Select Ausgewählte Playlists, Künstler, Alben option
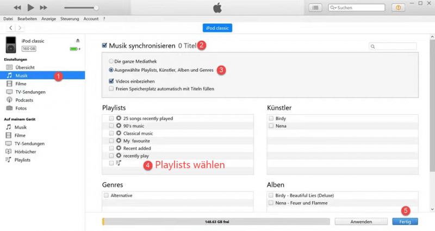The height and width of the screenshot is (231, 435). [x=111, y=70]
